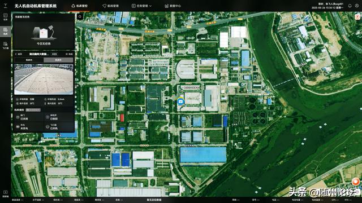Click the blue hangar marker on map

180,101
